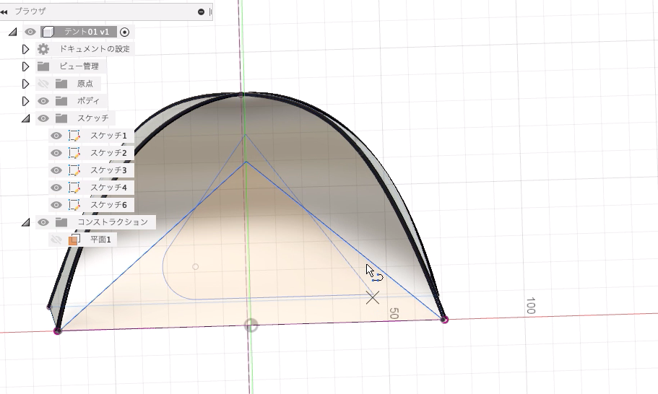This screenshot has width=658, height=394.
Task: Select the ボディ label
Action: point(88,101)
